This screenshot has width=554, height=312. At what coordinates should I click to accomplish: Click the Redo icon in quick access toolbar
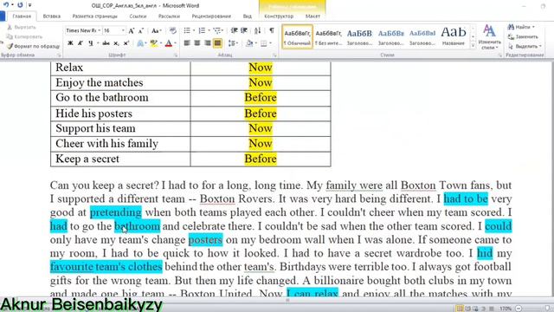point(20,5)
